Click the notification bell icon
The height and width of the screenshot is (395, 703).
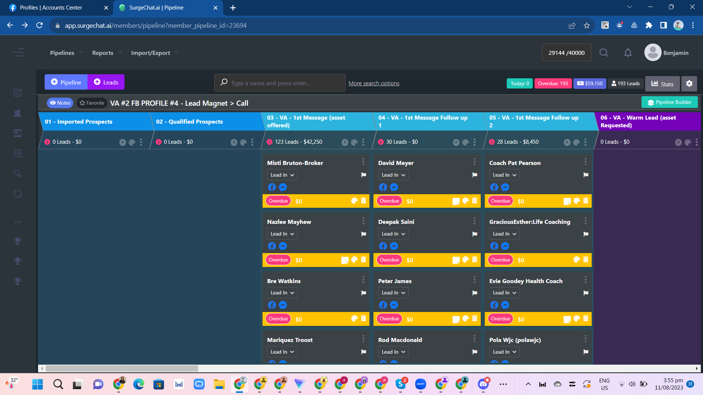[x=628, y=53]
